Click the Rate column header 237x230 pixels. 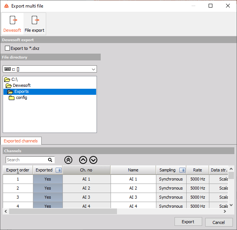coord(198,170)
